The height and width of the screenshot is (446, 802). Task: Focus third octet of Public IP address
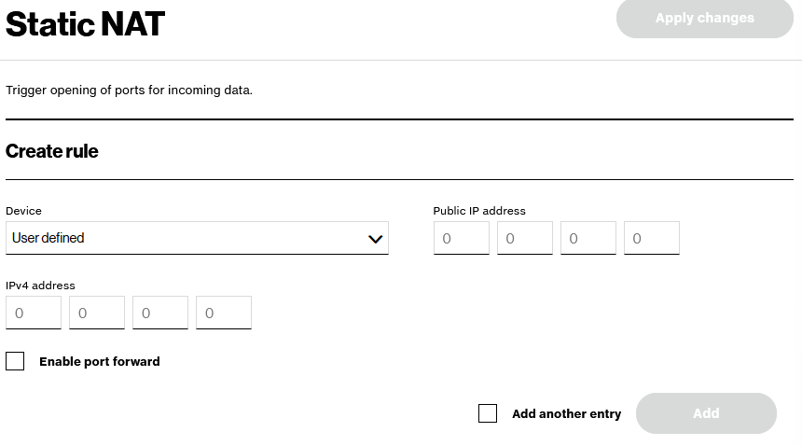coord(588,238)
